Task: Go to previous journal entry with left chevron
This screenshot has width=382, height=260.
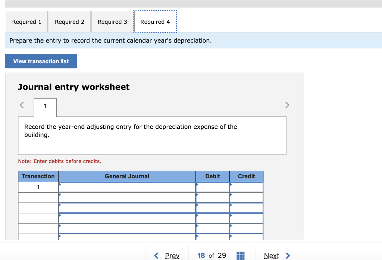Action: [22, 105]
